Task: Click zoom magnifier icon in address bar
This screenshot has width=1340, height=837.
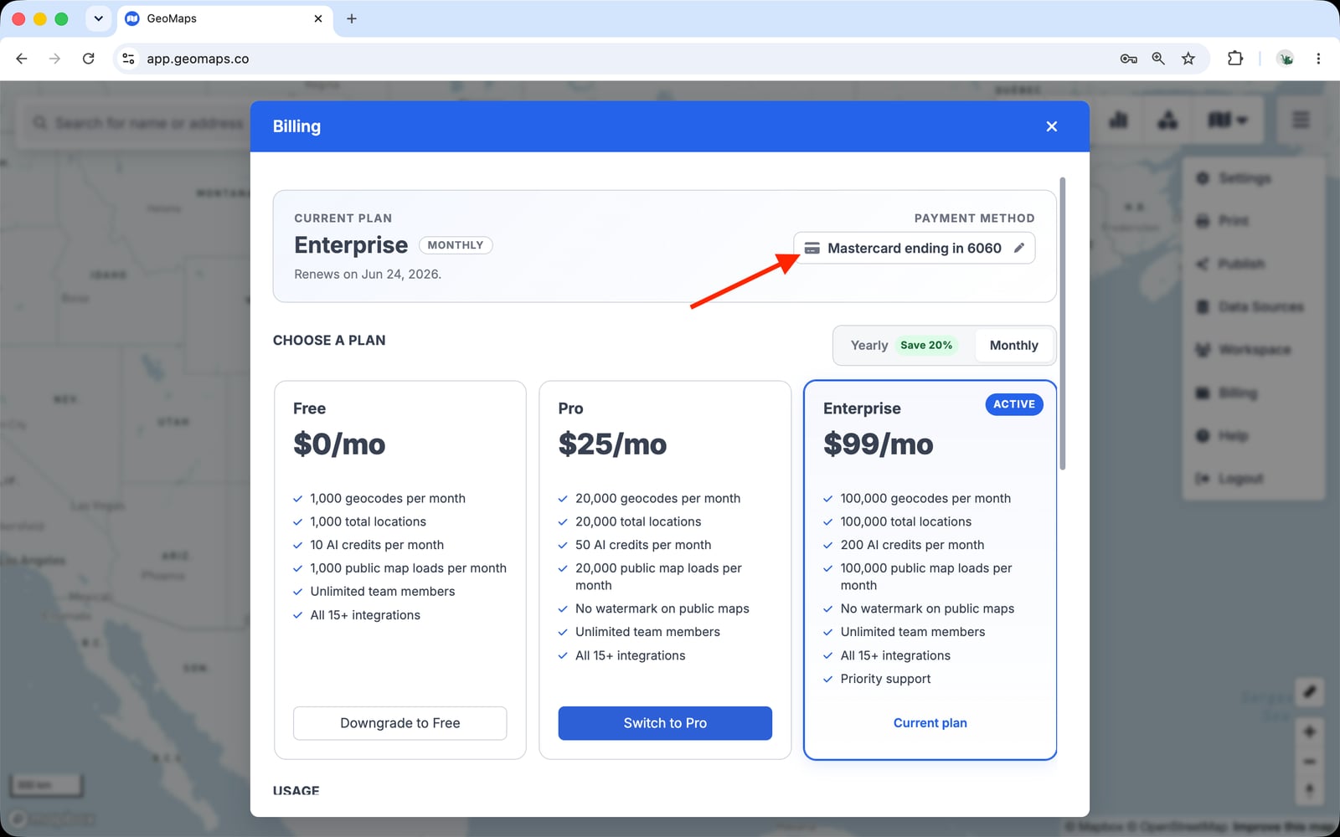Action: [x=1158, y=59]
